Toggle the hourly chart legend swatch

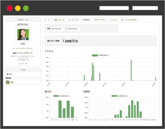click(114, 96)
